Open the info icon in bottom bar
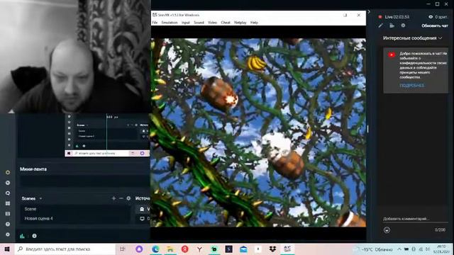Image resolution: width=454 pixels, height=255 pixels. click(x=35, y=236)
